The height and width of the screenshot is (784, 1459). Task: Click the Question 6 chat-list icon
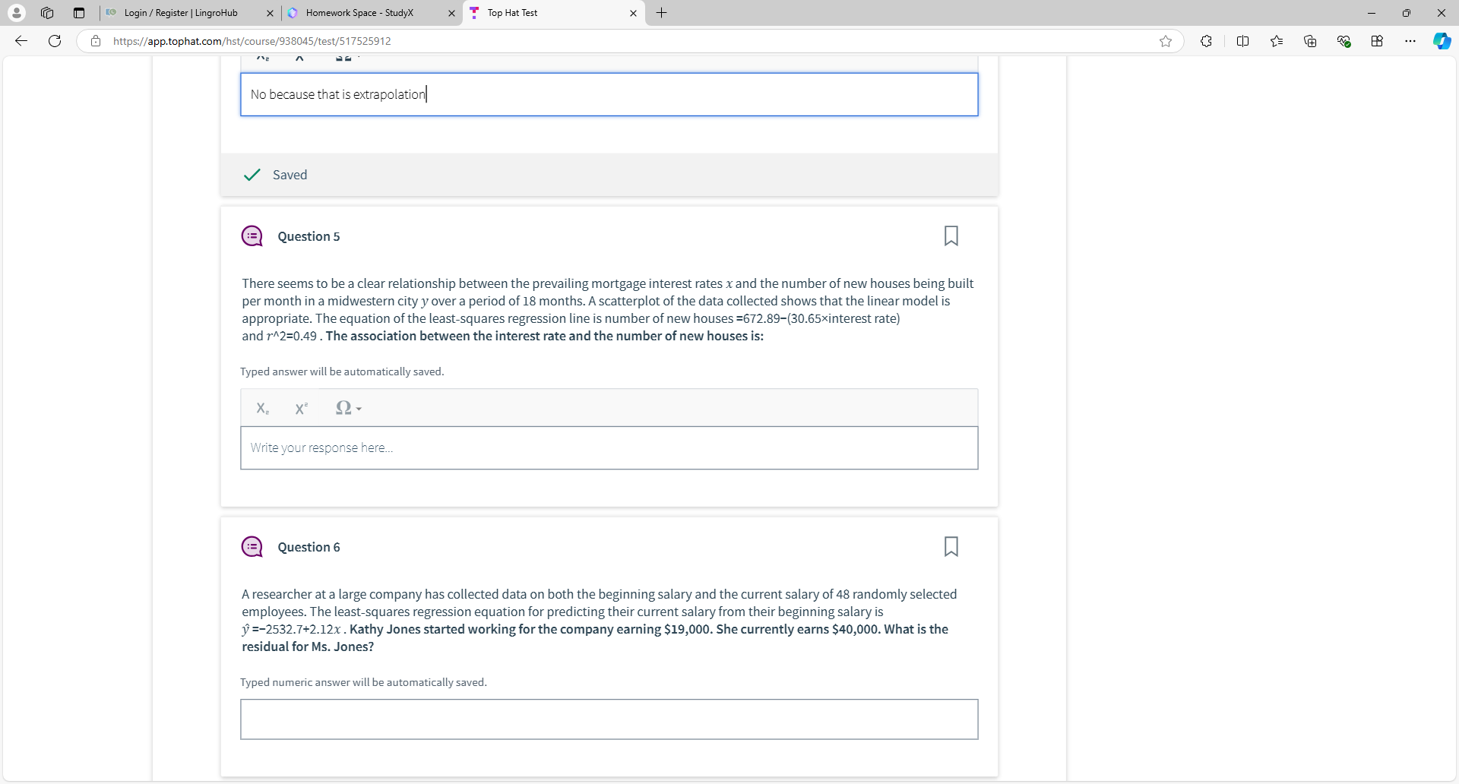click(252, 547)
